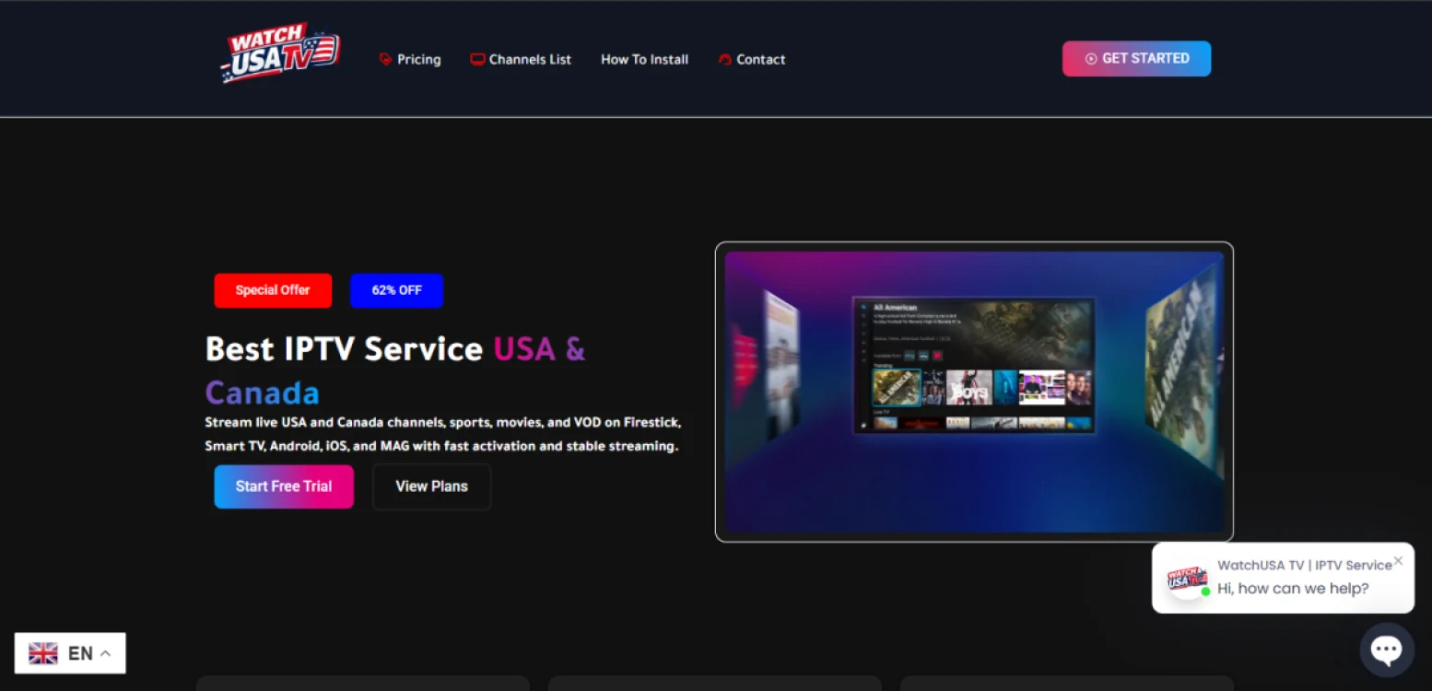Click the GET STARTED button
This screenshot has height=691, width=1432.
(x=1136, y=58)
